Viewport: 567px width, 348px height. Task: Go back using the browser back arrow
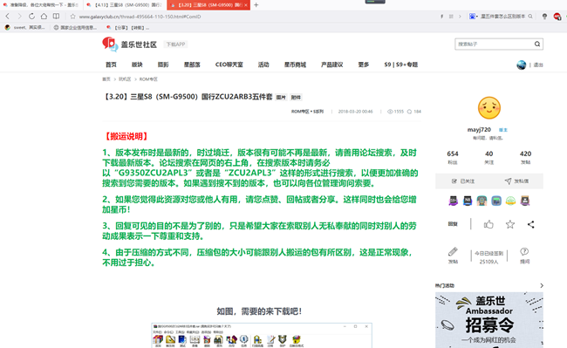click(7, 17)
